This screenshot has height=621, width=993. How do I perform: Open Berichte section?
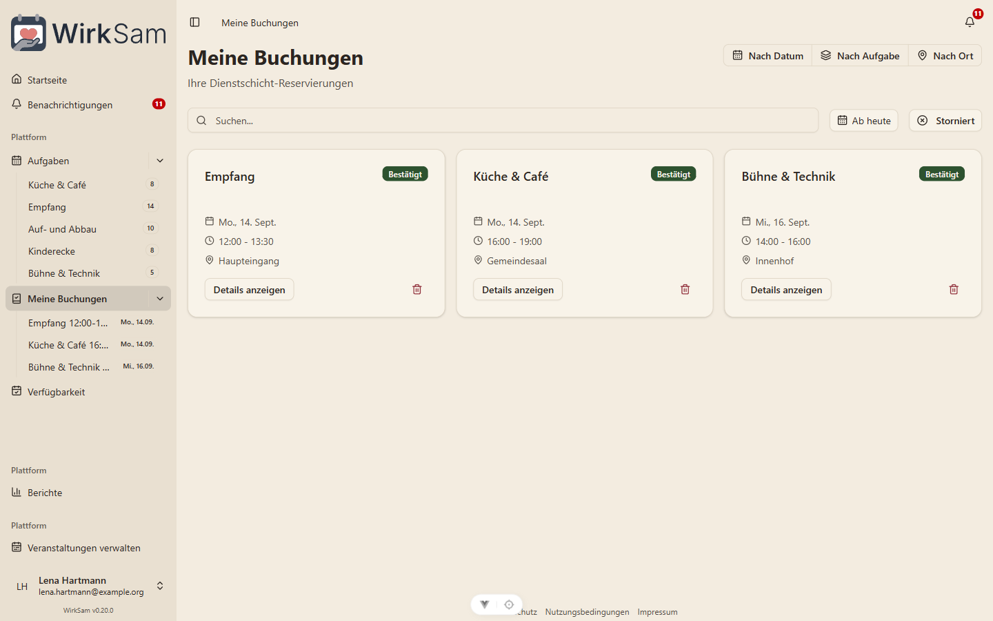click(88, 493)
